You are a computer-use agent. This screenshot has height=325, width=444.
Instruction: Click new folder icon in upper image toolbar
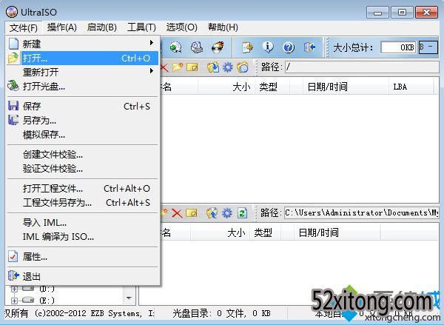click(178, 67)
